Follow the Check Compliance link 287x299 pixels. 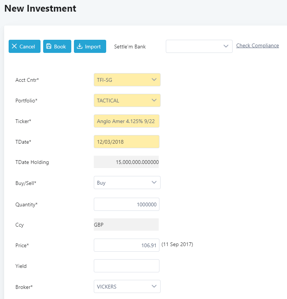coord(257,45)
